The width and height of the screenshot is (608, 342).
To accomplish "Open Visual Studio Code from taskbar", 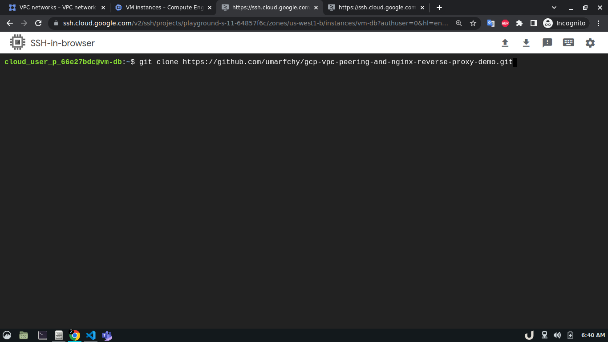I will click(91, 335).
